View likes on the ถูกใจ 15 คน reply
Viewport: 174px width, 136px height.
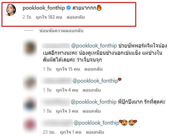[x=68, y=69]
